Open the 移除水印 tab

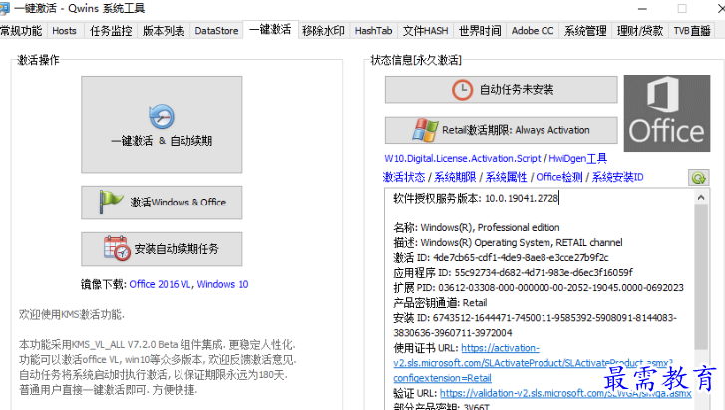tap(324, 31)
